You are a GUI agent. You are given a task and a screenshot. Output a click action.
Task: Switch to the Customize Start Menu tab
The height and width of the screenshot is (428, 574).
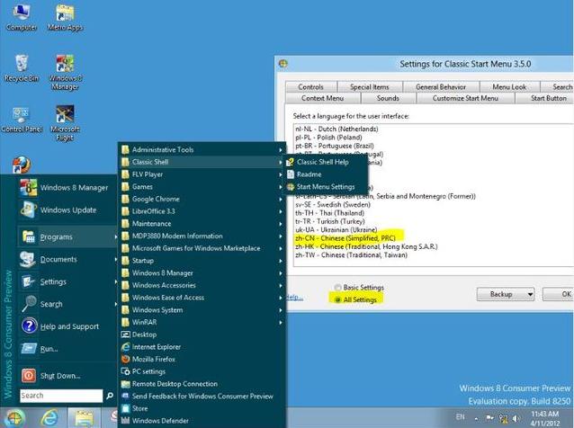[x=466, y=98]
